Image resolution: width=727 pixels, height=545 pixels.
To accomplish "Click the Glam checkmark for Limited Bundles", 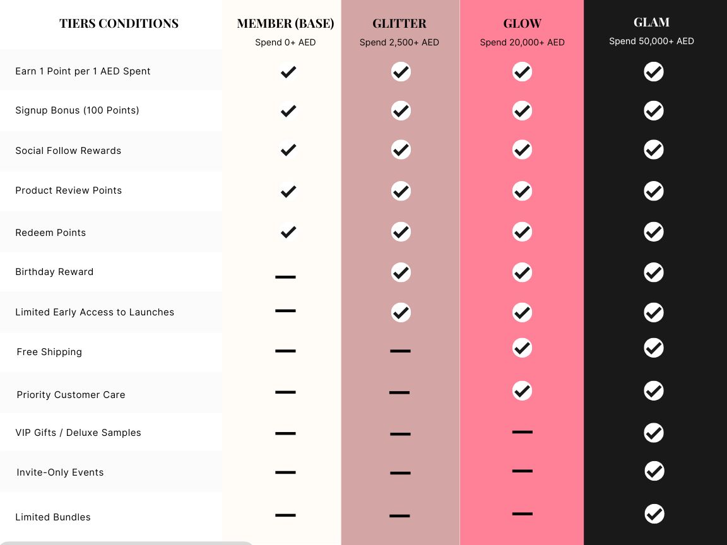I will tap(654, 513).
